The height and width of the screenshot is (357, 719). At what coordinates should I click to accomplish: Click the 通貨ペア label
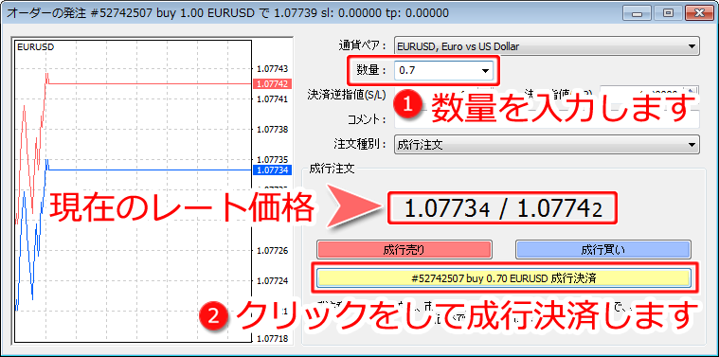[362, 46]
